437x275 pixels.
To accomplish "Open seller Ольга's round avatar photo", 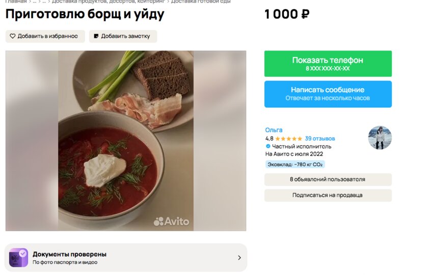I will click(379, 137).
